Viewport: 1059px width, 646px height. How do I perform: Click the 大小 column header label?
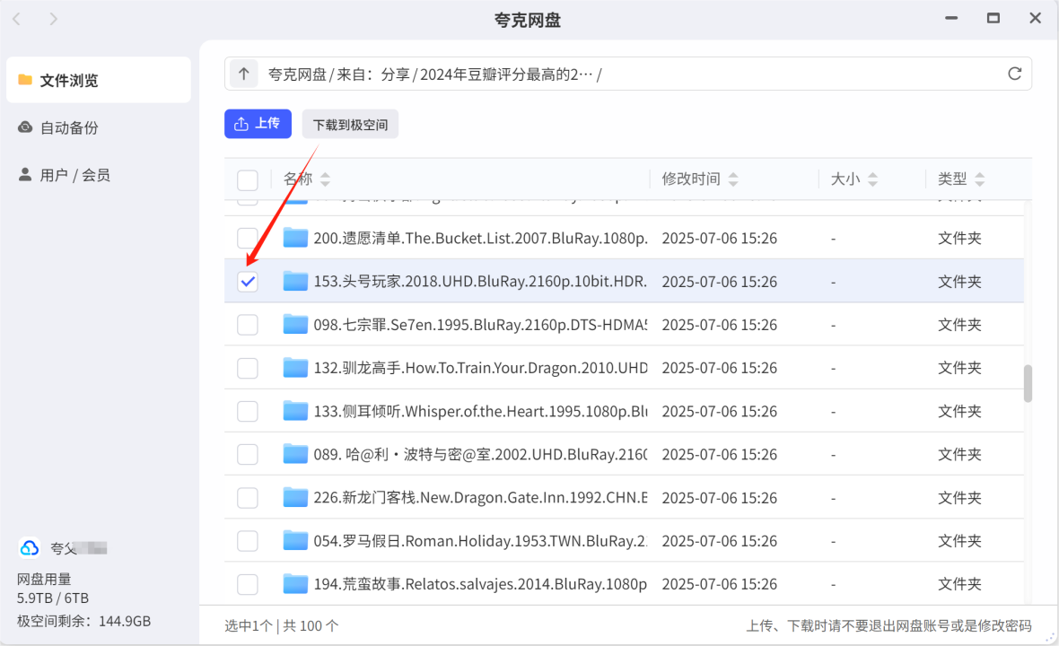(845, 179)
